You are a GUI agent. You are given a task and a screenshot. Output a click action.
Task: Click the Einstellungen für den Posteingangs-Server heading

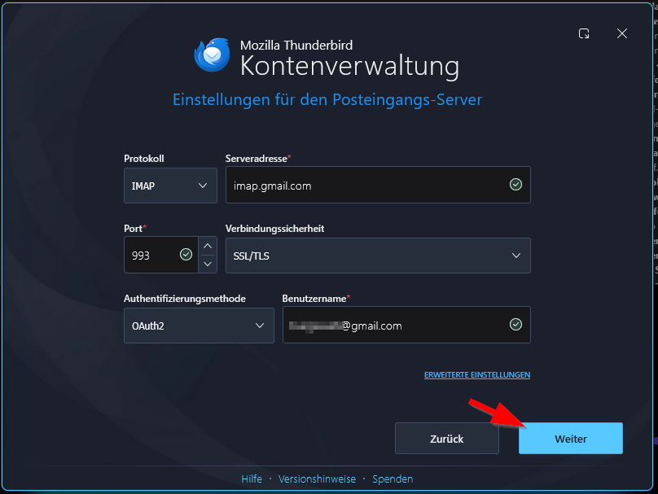click(327, 100)
